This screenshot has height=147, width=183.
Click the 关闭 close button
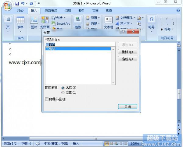coord(127,107)
